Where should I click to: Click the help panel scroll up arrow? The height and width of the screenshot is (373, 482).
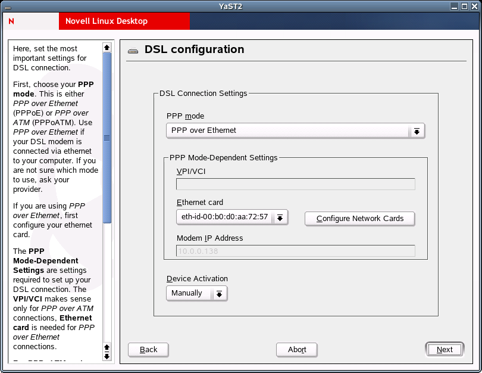click(107, 48)
